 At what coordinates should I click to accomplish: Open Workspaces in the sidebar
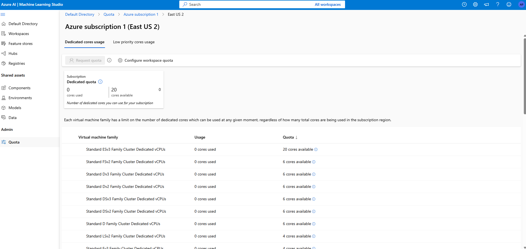tap(19, 34)
